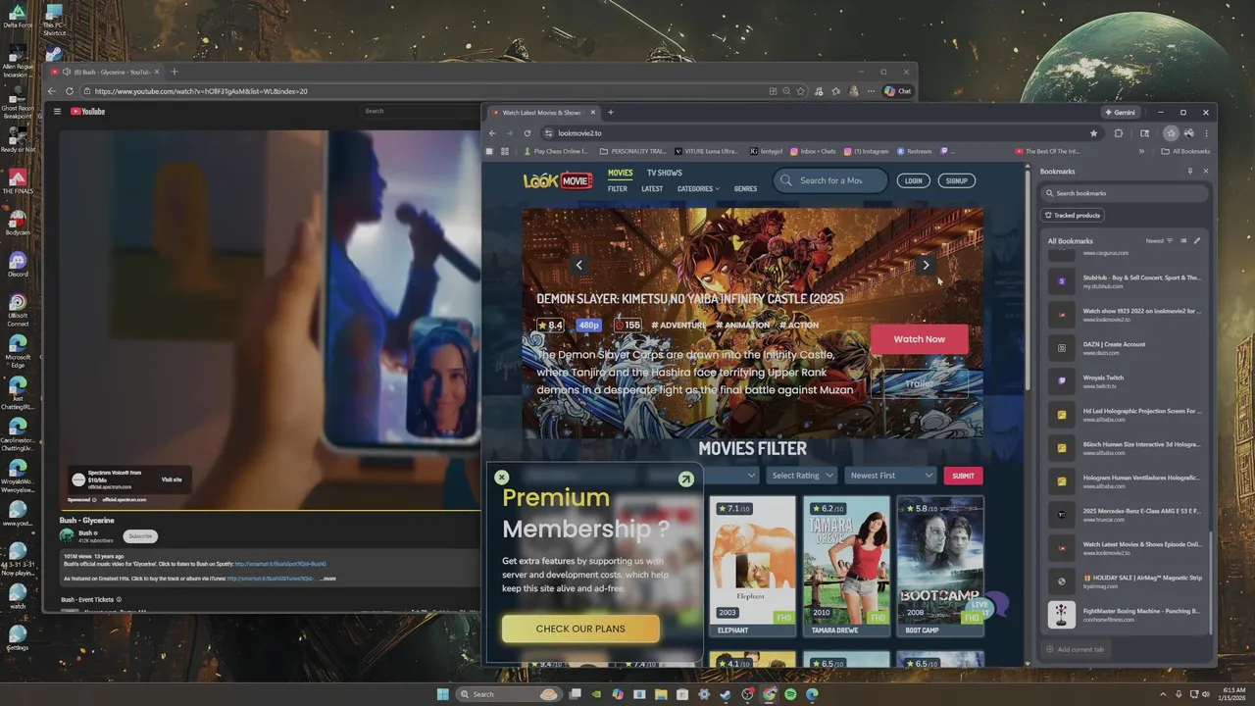Screen dimensions: 1255x706
Task: Pin the Bookmarks side panel
Action: 1190,171
